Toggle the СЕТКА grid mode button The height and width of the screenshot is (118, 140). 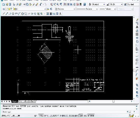pos(41,116)
